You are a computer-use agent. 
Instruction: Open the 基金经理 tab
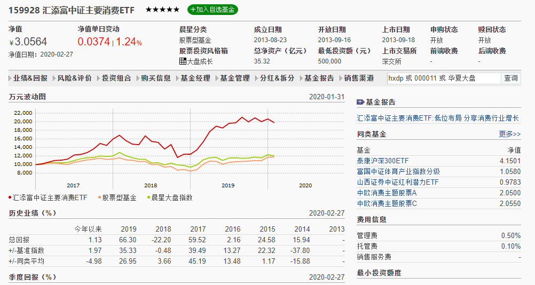[195, 78]
